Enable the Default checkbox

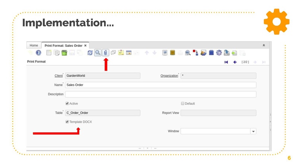183,104
